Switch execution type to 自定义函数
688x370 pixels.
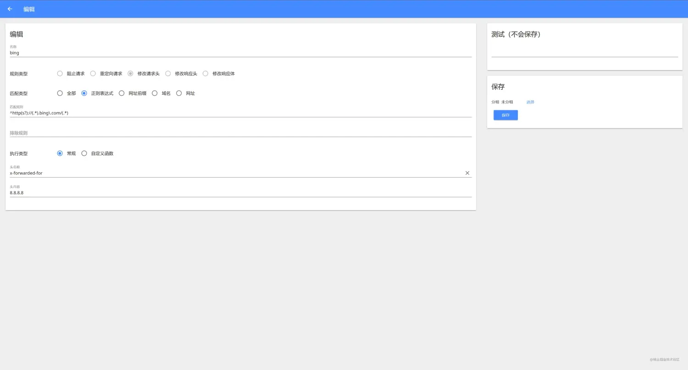click(x=84, y=153)
